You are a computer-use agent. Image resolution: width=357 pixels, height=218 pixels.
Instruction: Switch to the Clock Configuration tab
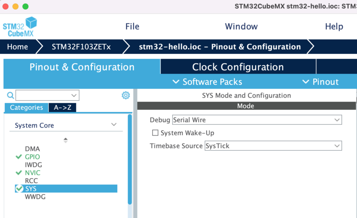[237, 67]
